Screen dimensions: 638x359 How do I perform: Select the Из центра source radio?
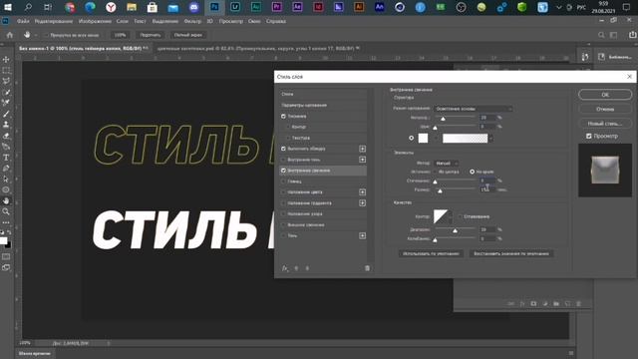click(x=435, y=172)
